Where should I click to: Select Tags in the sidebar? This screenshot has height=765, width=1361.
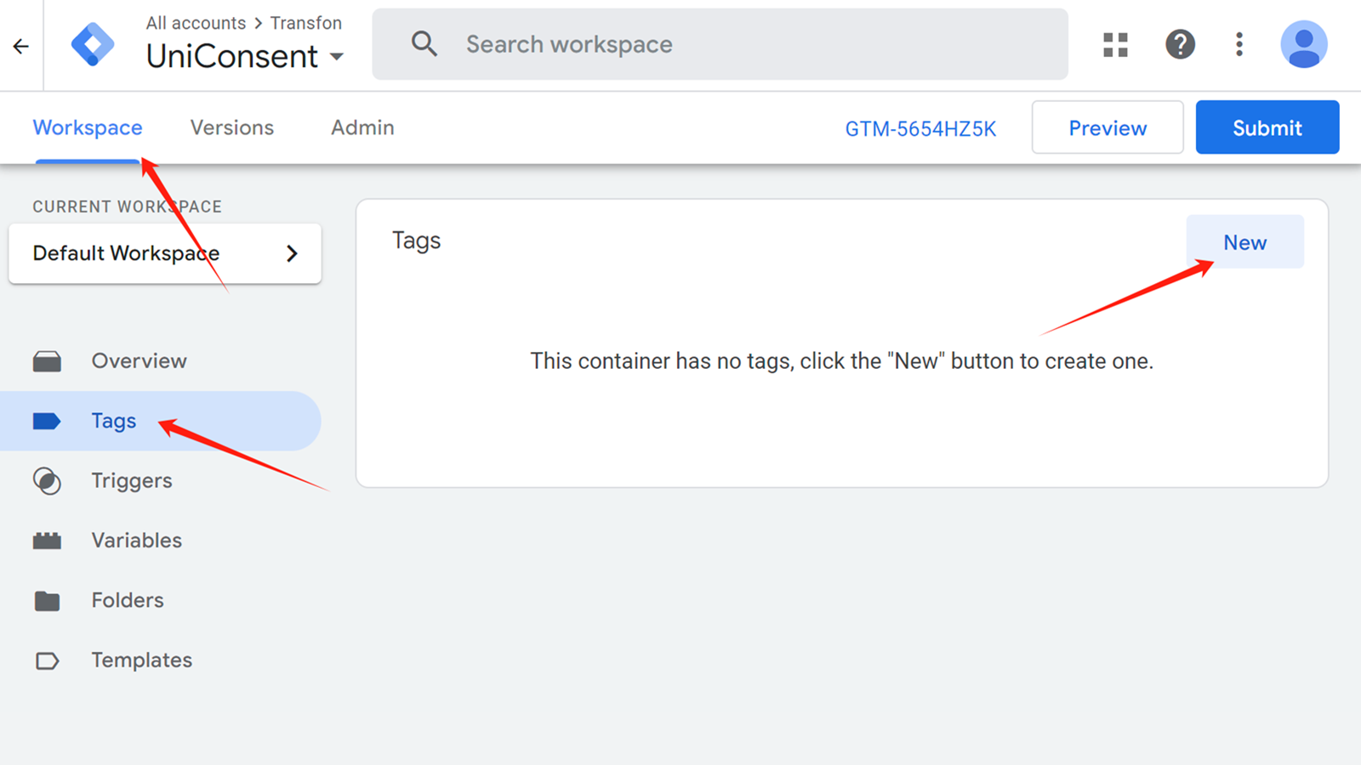tap(161, 421)
